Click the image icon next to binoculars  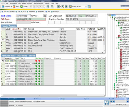pyautogui.click(x=63, y=7)
